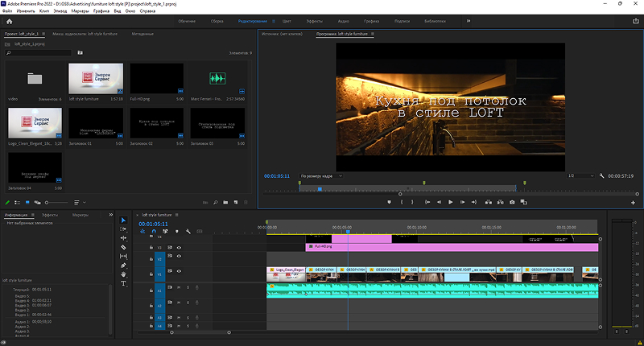
Task: Select the Track Select Forward tool
Action: (123, 229)
